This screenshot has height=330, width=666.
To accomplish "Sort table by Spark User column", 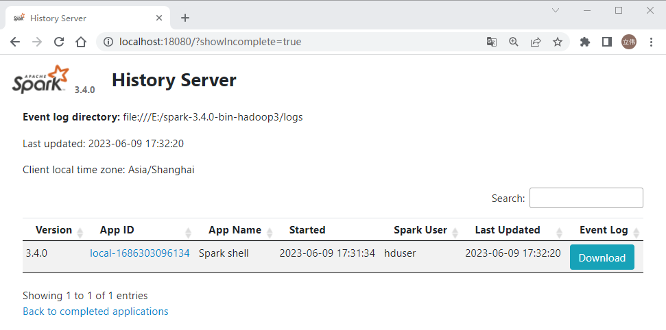I will point(420,230).
